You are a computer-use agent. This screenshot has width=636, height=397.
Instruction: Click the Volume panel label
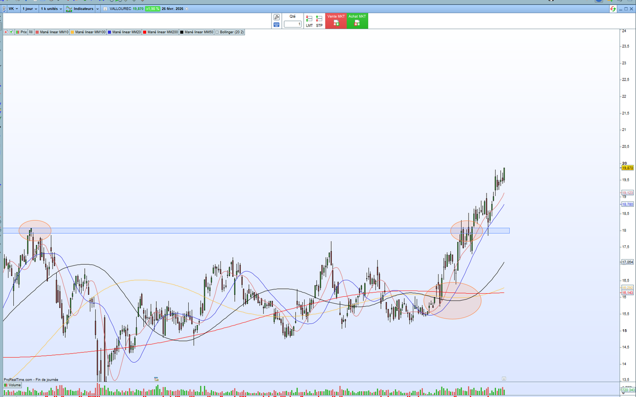pyautogui.click(x=12, y=385)
